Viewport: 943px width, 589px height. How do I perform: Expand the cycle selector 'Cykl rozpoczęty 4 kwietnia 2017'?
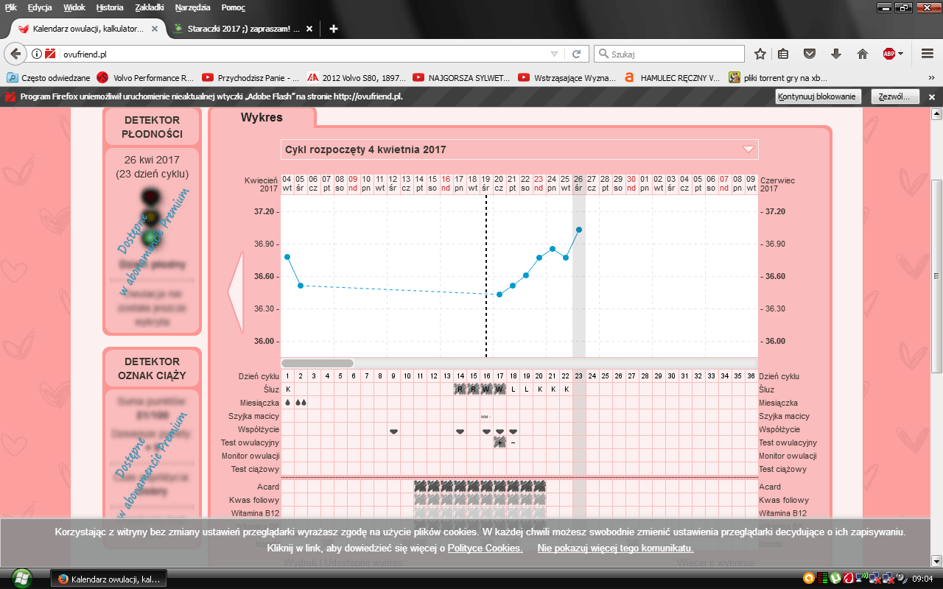point(519,149)
